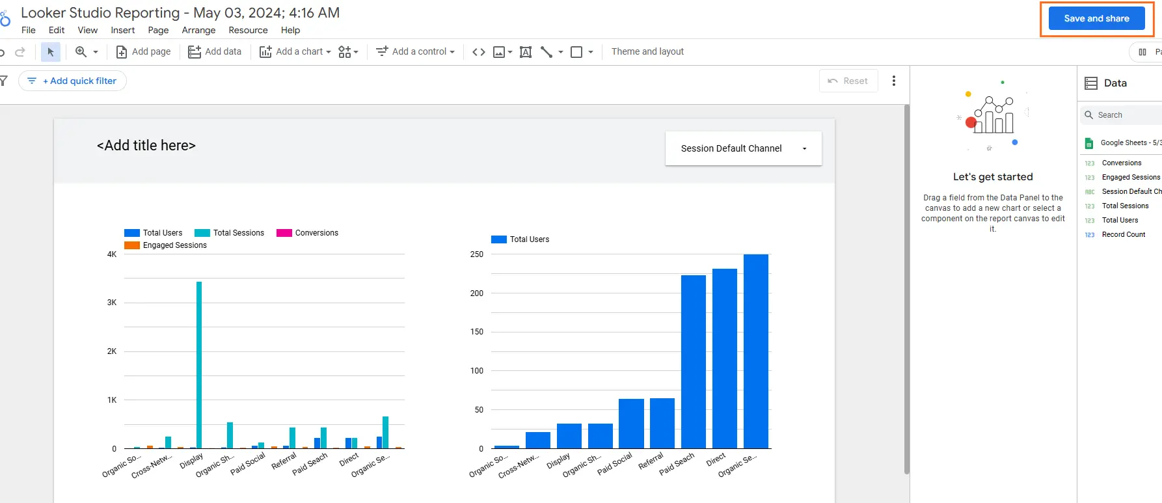Select the Conversions field
This screenshot has width=1162, height=503.
pyautogui.click(x=1122, y=163)
